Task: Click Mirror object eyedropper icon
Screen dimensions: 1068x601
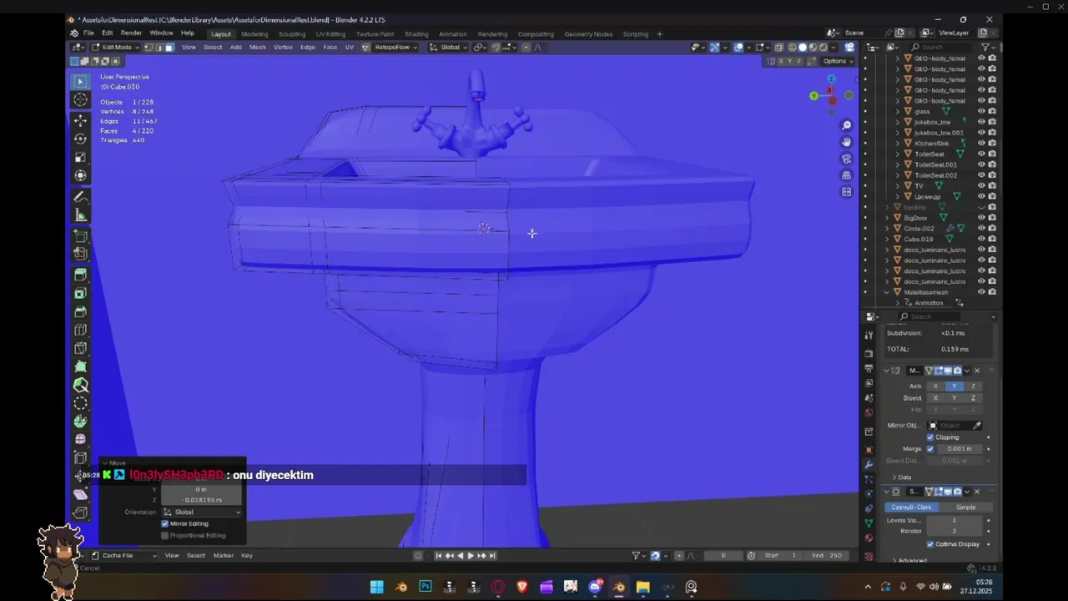Action: tap(977, 426)
